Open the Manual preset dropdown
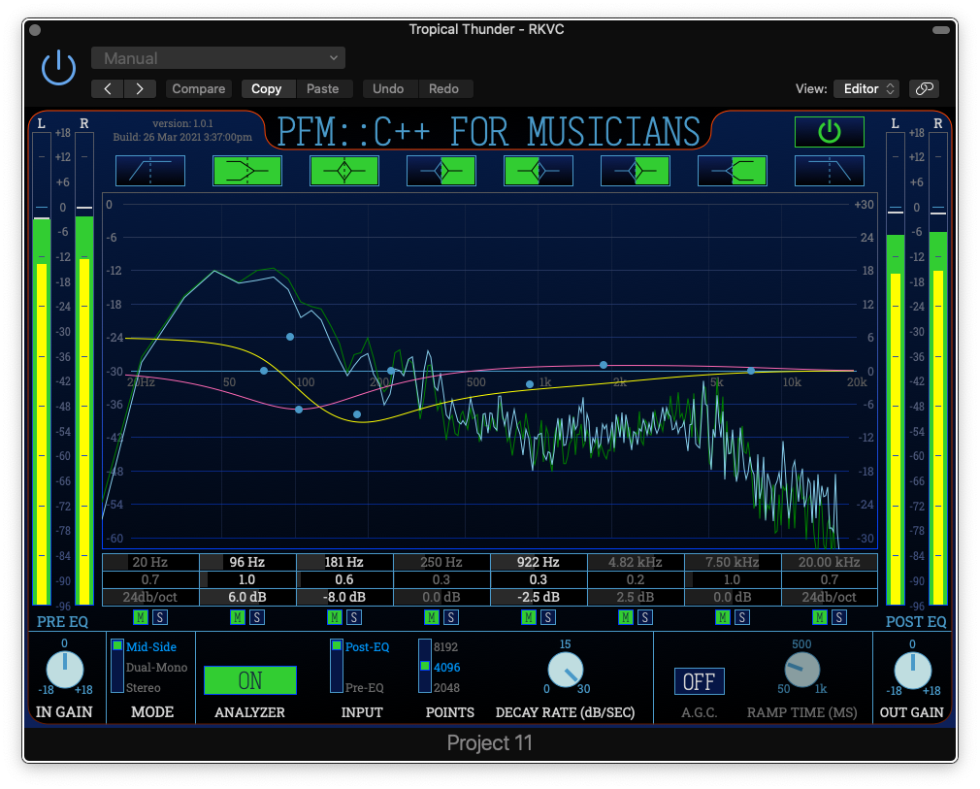The height and width of the screenshot is (789, 980). point(218,58)
